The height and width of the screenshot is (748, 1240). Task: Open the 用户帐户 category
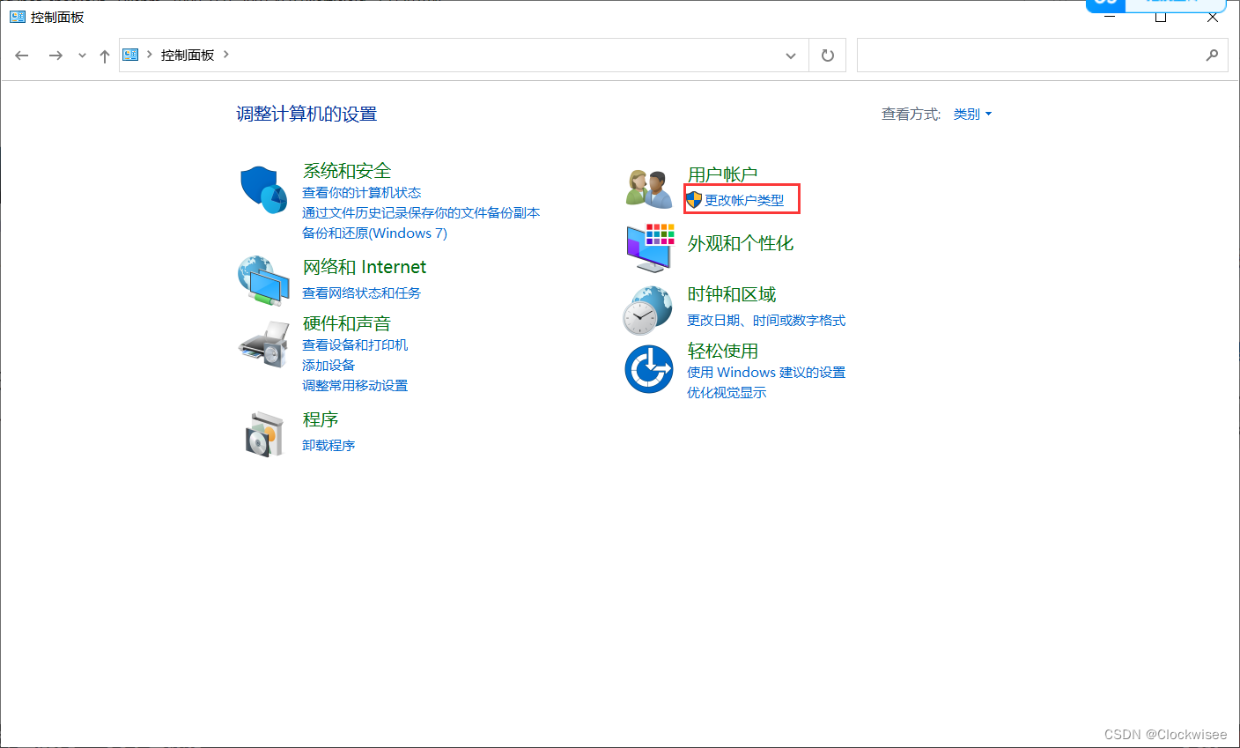coord(722,174)
